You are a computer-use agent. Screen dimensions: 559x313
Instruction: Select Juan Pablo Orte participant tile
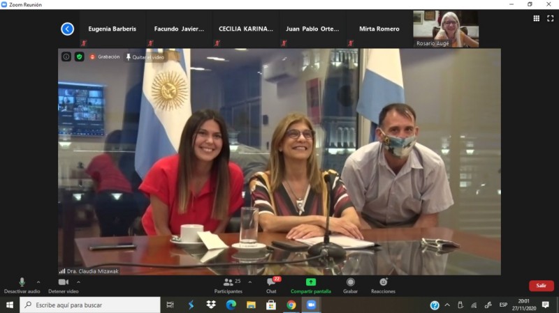click(312, 29)
